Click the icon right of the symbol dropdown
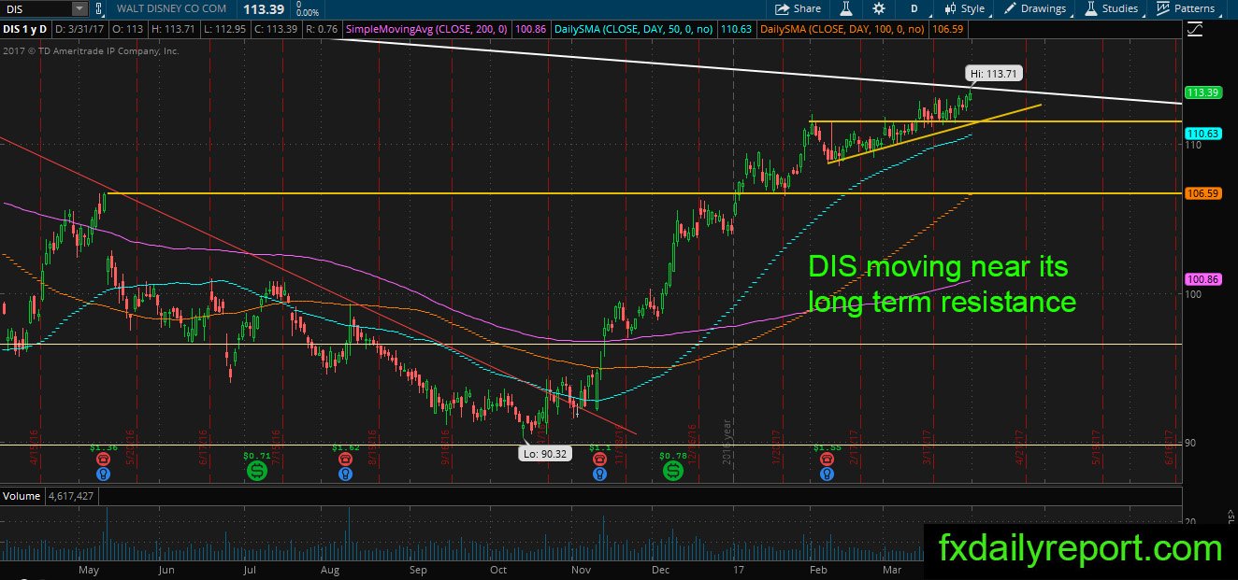1238x580 pixels. click(x=99, y=8)
